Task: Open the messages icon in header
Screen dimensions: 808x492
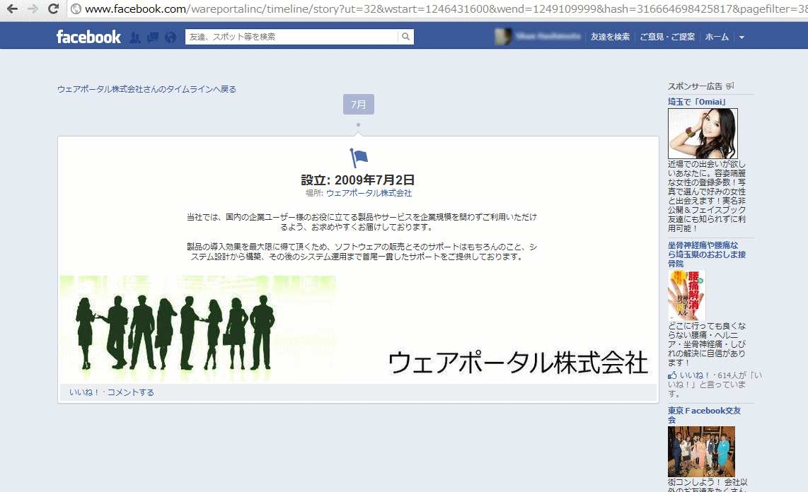Action: pos(153,37)
